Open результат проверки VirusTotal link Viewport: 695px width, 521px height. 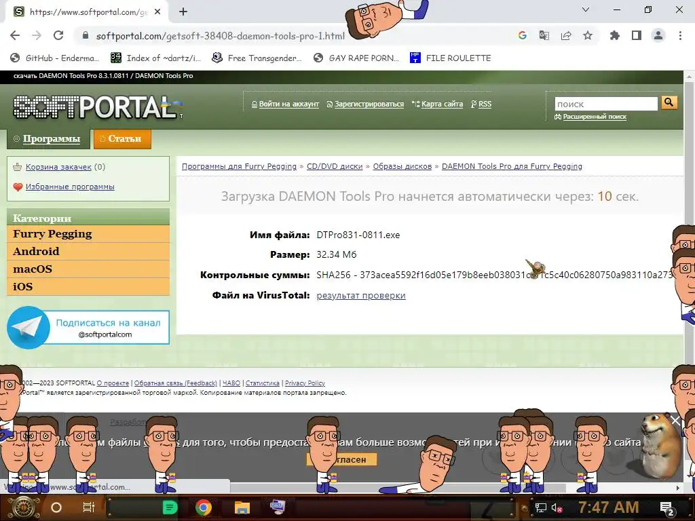click(361, 296)
